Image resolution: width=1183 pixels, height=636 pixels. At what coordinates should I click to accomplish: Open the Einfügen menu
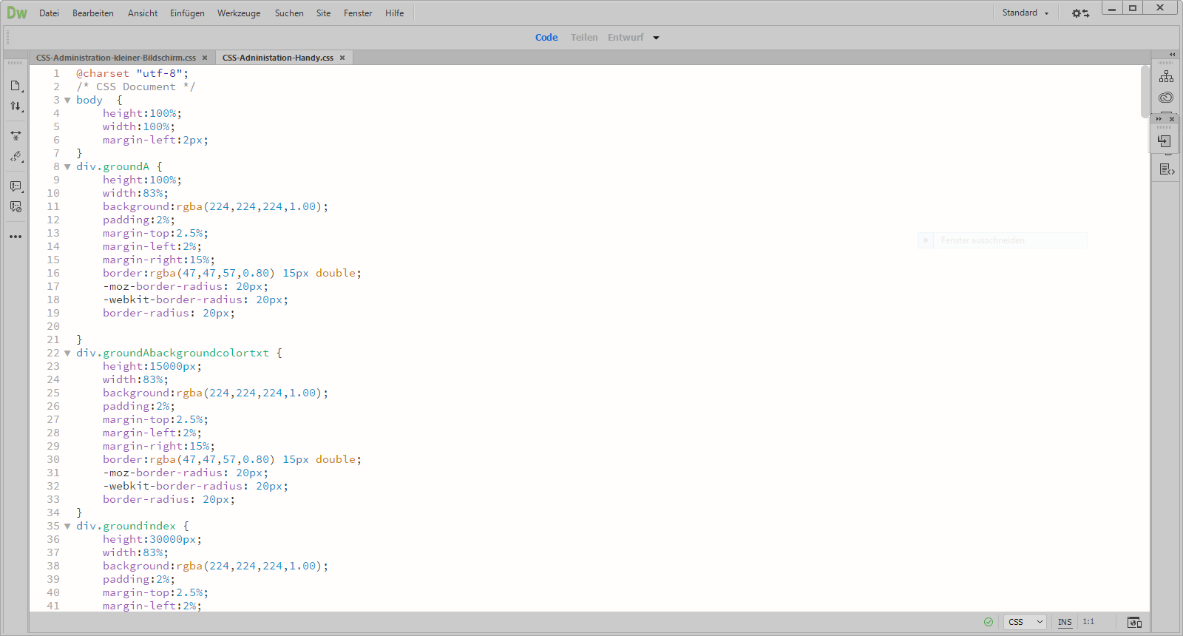click(x=187, y=13)
